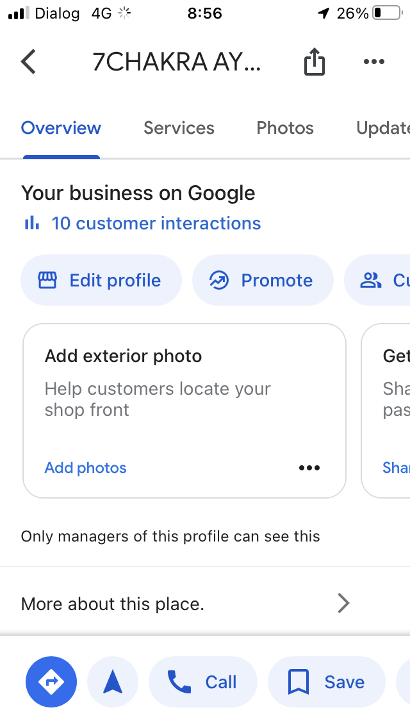Open the top three-dot menu
The height and width of the screenshot is (728, 410).
[x=373, y=62]
